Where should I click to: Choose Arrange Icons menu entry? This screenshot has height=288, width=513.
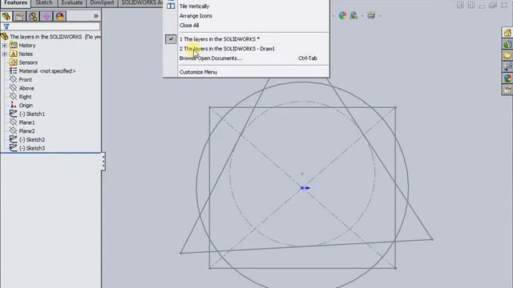(196, 16)
